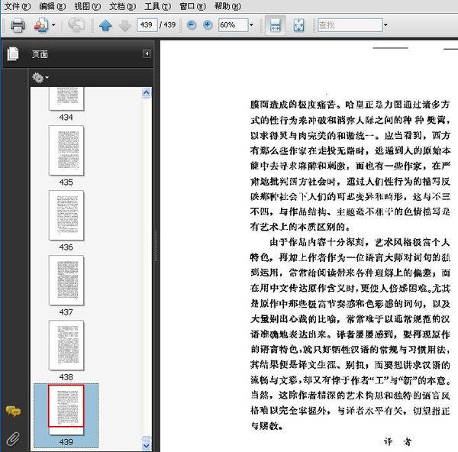Toggle fit width scrolling mode icon
This screenshot has width=458, height=452.
[x=275, y=25]
